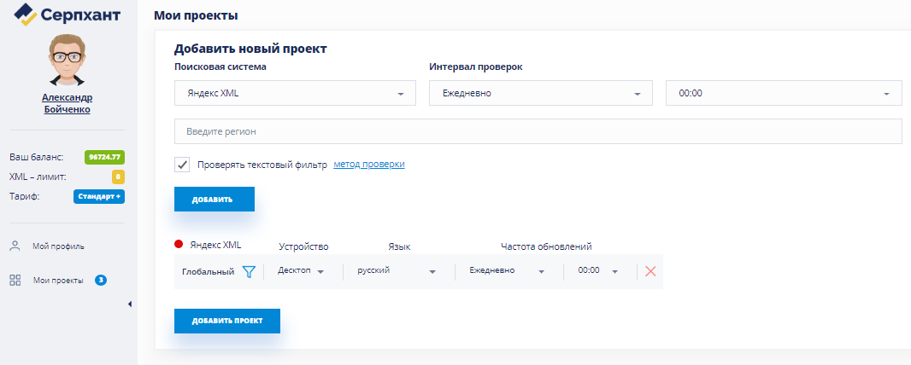This screenshot has height=365, width=911.
Task: Click the red Яндекс XML status dot
Action: click(x=179, y=245)
